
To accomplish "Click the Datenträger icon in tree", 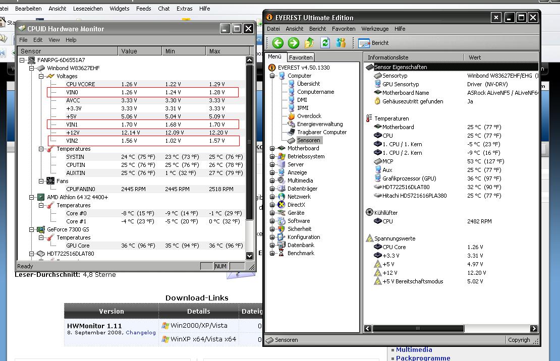I will click(282, 189).
